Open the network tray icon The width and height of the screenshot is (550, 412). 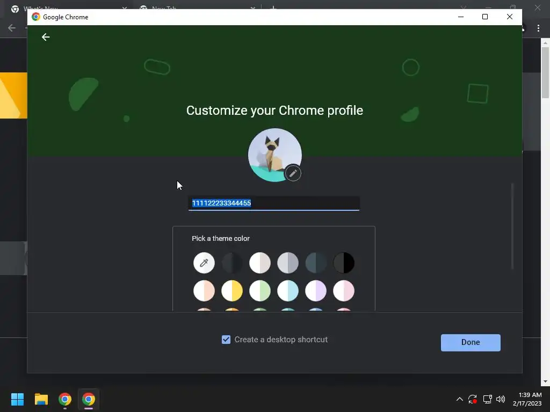(487, 399)
